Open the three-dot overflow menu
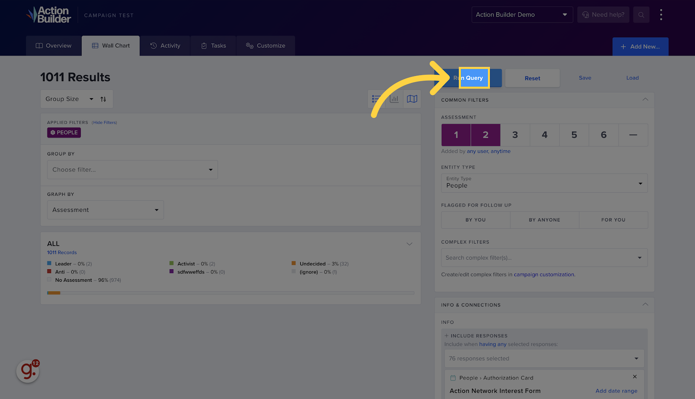The width and height of the screenshot is (695, 399). [x=661, y=14]
